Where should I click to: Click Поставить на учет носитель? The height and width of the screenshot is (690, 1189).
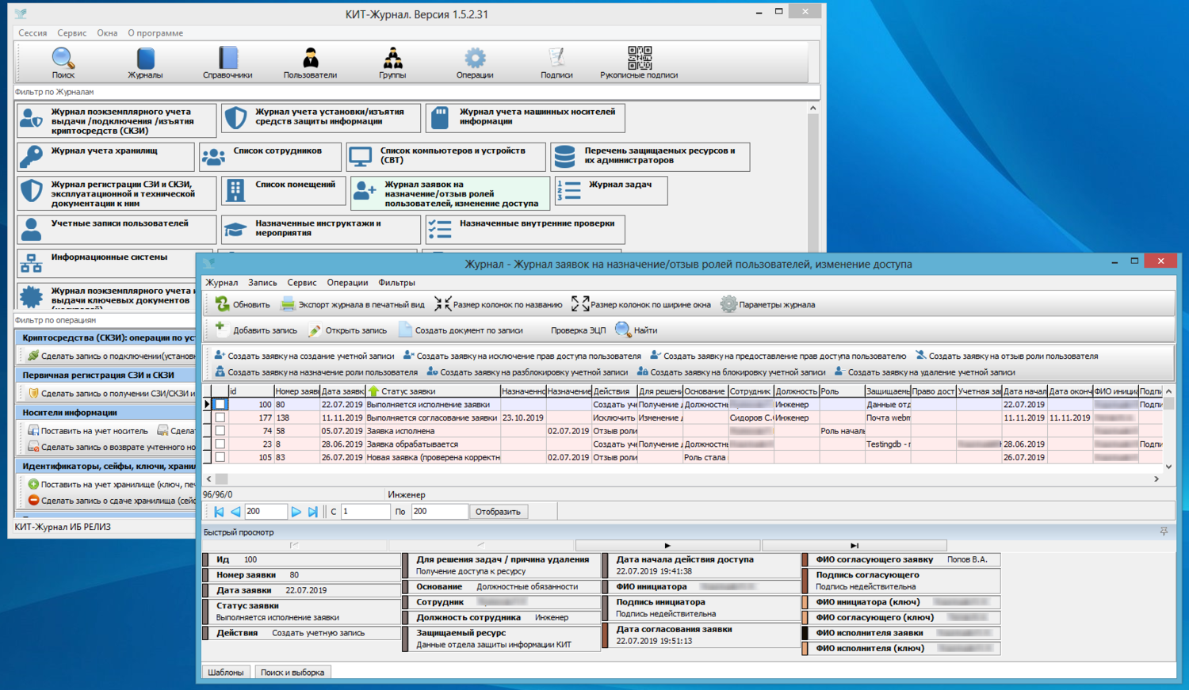[x=88, y=431]
